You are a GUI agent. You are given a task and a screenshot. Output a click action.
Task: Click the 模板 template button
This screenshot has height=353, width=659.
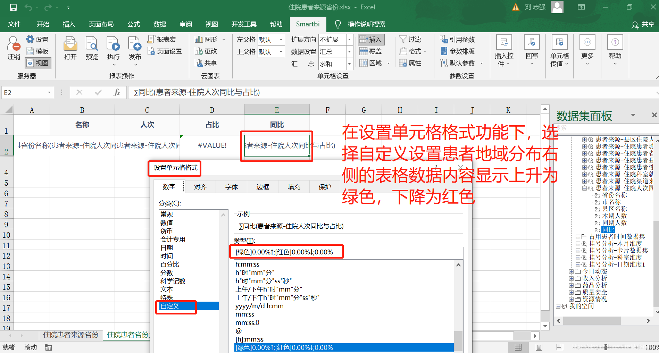click(37, 51)
